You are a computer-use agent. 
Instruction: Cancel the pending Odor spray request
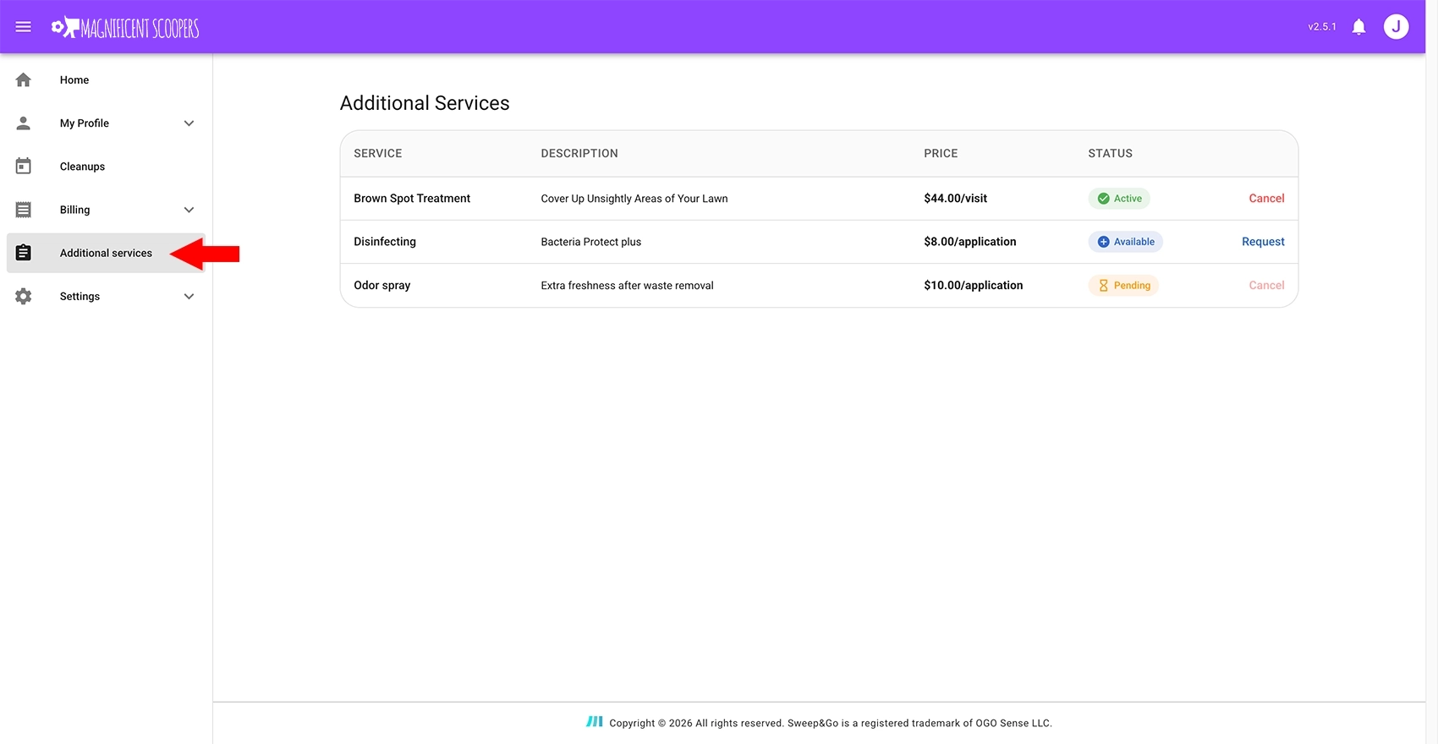click(1266, 286)
